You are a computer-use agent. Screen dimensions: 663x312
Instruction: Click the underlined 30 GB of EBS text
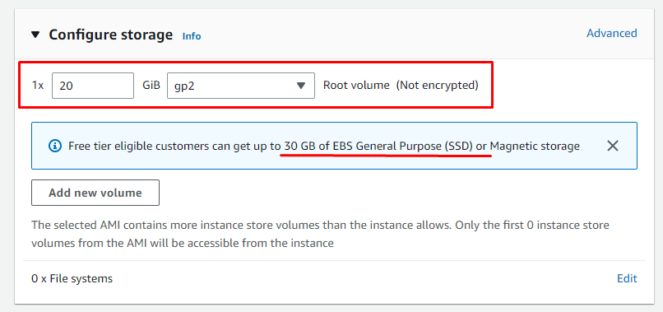pos(319,147)
